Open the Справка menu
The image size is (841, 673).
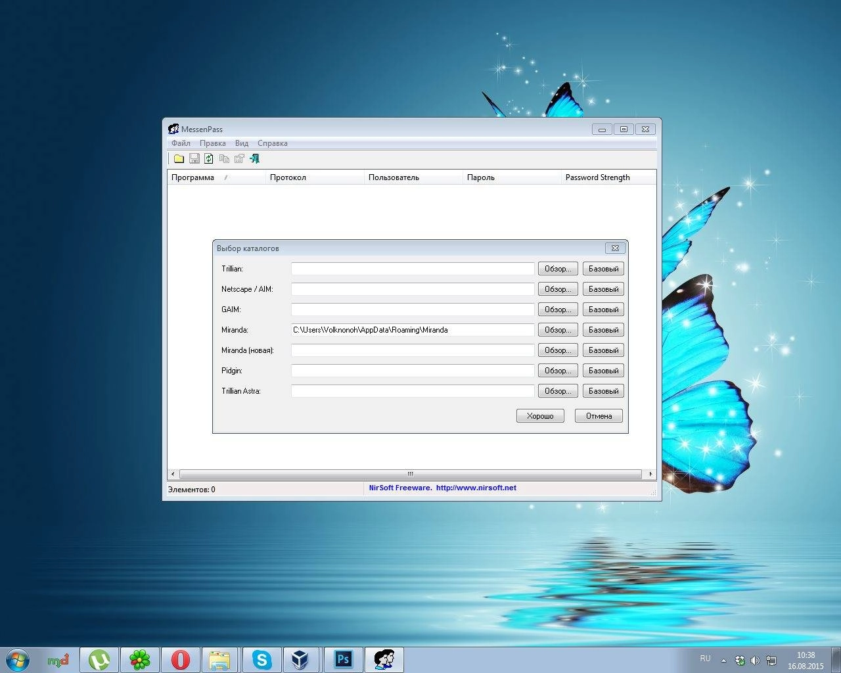(273, 143)
